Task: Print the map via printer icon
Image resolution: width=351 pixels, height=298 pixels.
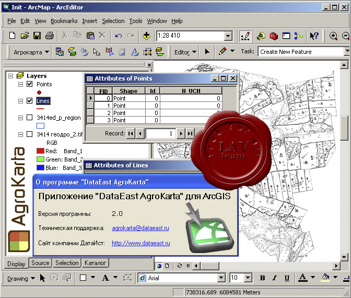Action: pyautogui.click(x=50, y=36)
